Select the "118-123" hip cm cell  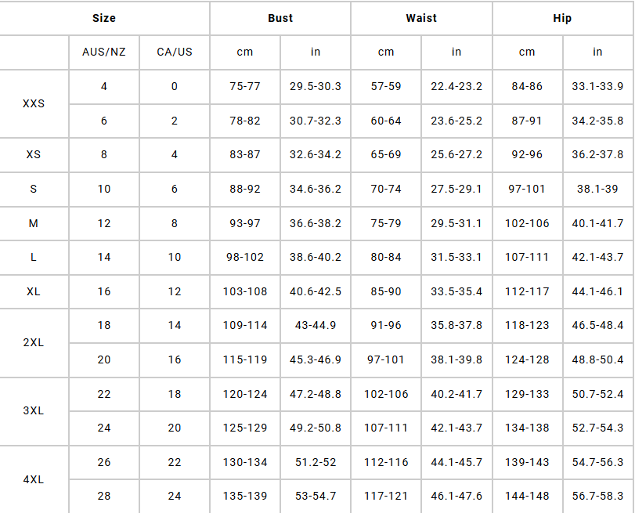(527, 325)
